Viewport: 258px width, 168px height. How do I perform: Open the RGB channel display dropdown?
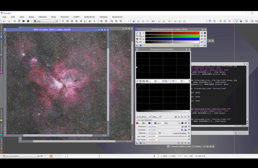[46, 21]
